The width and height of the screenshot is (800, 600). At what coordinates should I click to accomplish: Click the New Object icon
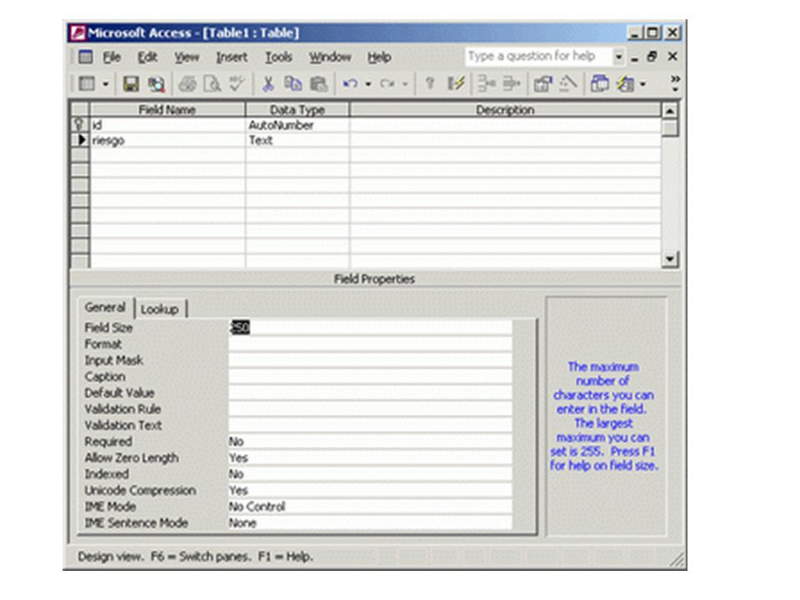click(626, 83)
